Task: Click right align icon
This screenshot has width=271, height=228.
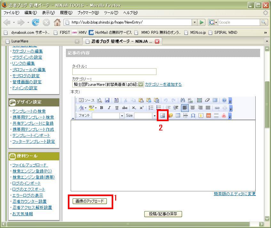Action: click(x=200, y=108)
